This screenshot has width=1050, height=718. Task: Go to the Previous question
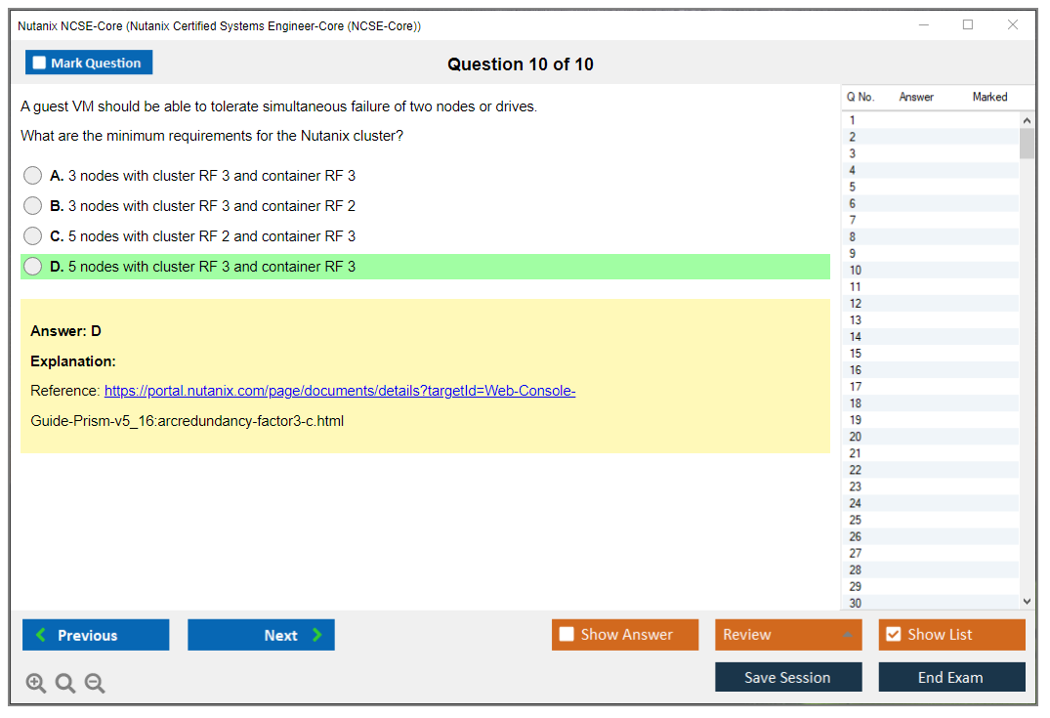tap(96, 635)
